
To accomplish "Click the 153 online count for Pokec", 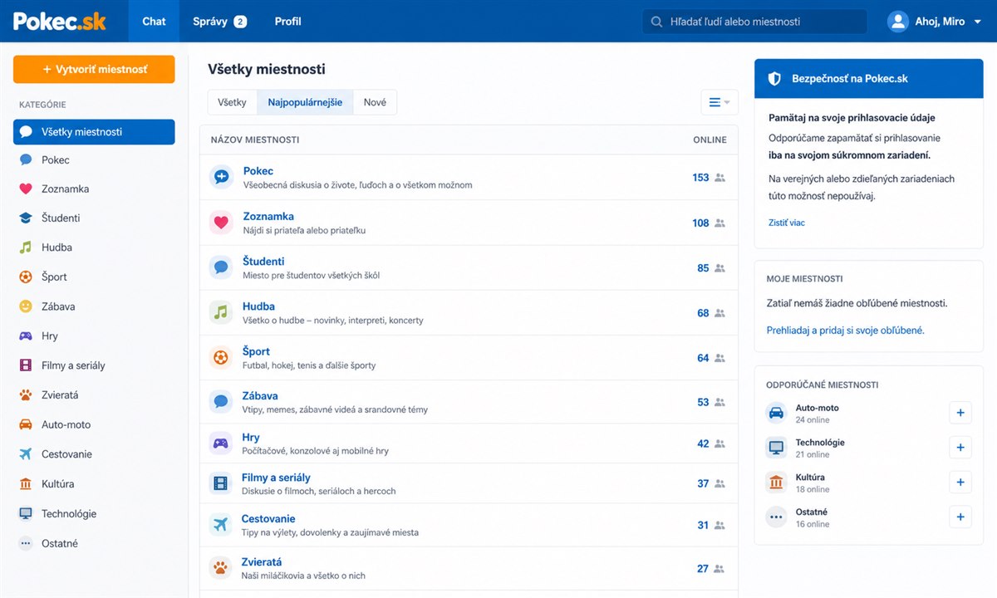I will [700, 177].
